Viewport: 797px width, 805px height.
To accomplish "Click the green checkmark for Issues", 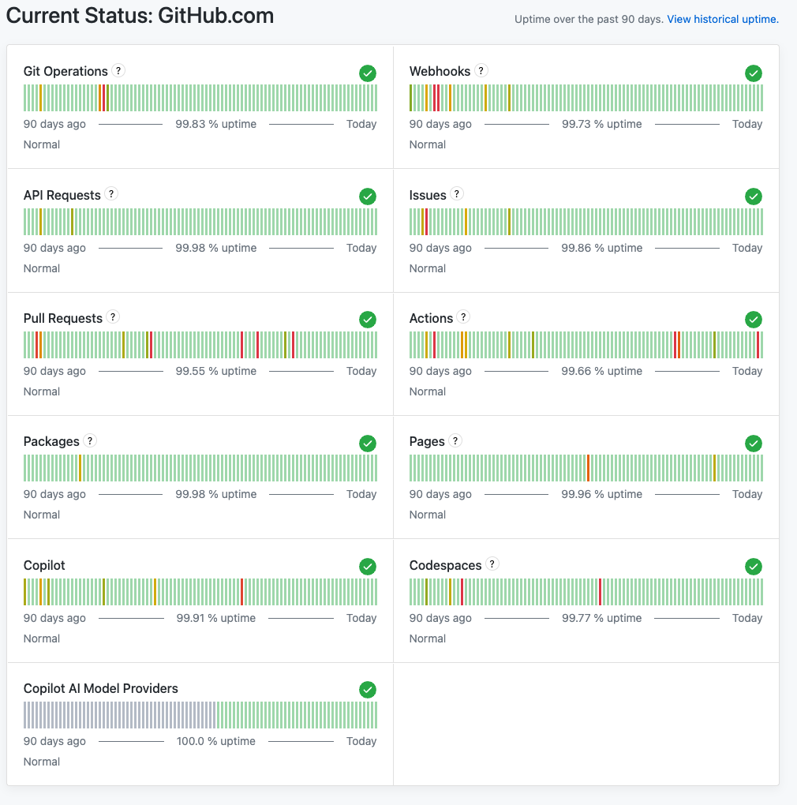I will pyautogui.click(x=754, y=196).
